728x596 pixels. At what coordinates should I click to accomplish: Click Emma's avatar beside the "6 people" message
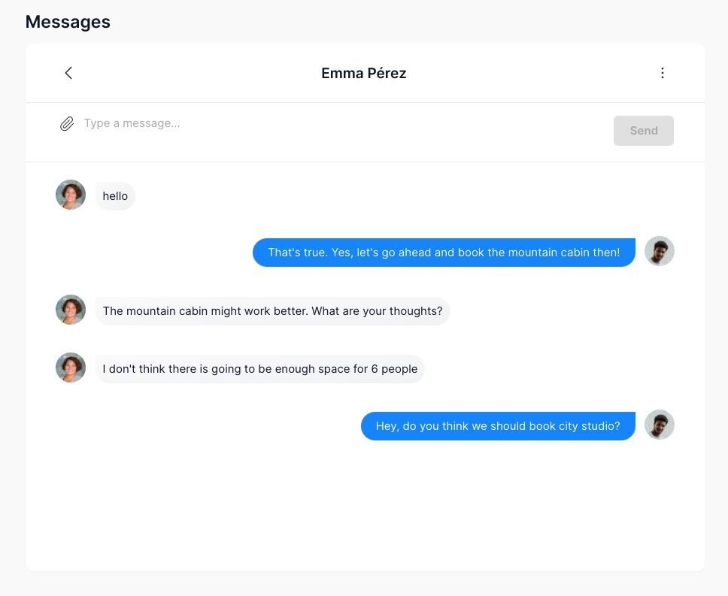click(x=71, y=368)
